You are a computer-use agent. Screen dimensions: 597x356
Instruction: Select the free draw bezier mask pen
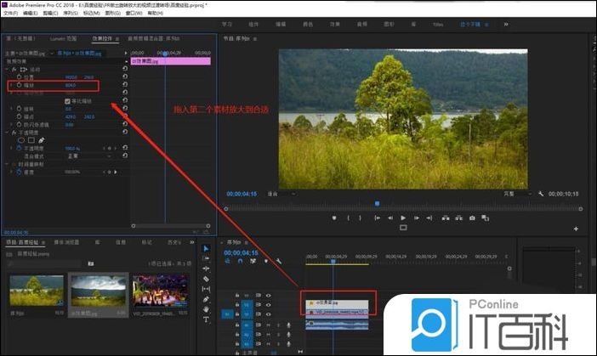coord(41,140)
